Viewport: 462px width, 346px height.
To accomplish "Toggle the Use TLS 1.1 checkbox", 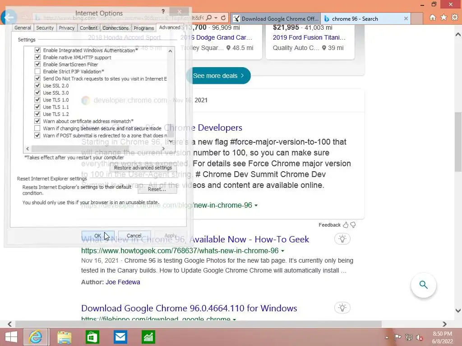I will click(x=37, y=107).
